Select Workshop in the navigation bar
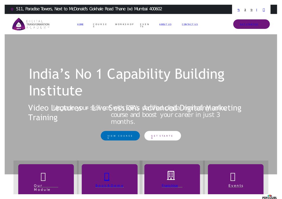Viewport: 282px width, 199px height. 124,24
